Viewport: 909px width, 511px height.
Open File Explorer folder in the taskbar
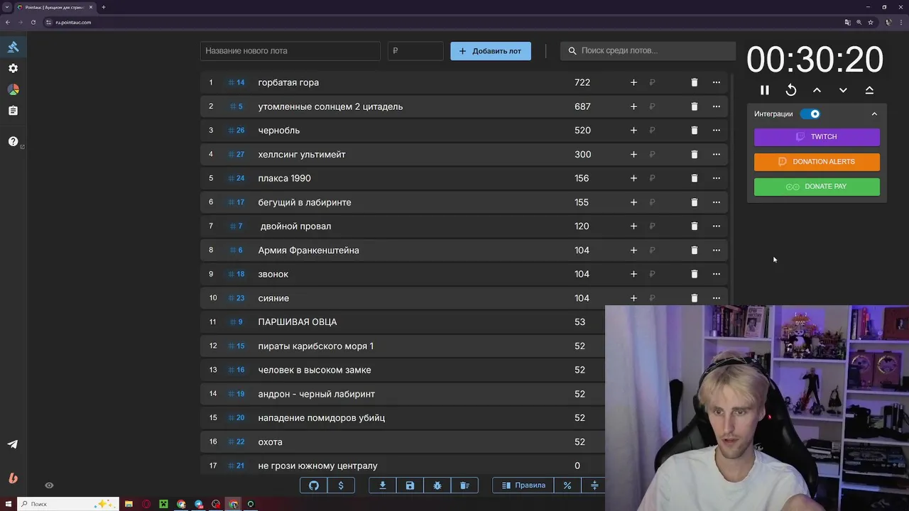tap(129, 504)
